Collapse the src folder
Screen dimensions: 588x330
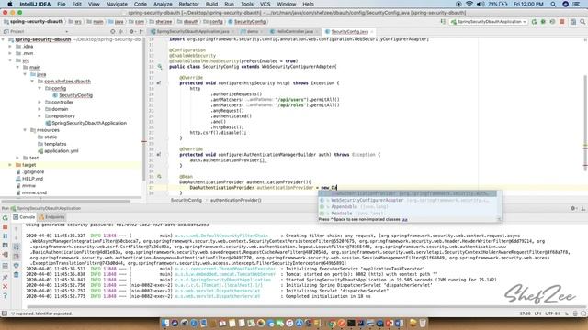[10, 60]
